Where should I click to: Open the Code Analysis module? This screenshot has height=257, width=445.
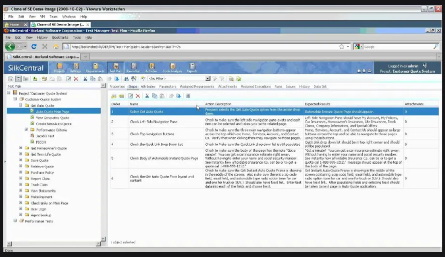pyautogui.click(x=172, y=68)
